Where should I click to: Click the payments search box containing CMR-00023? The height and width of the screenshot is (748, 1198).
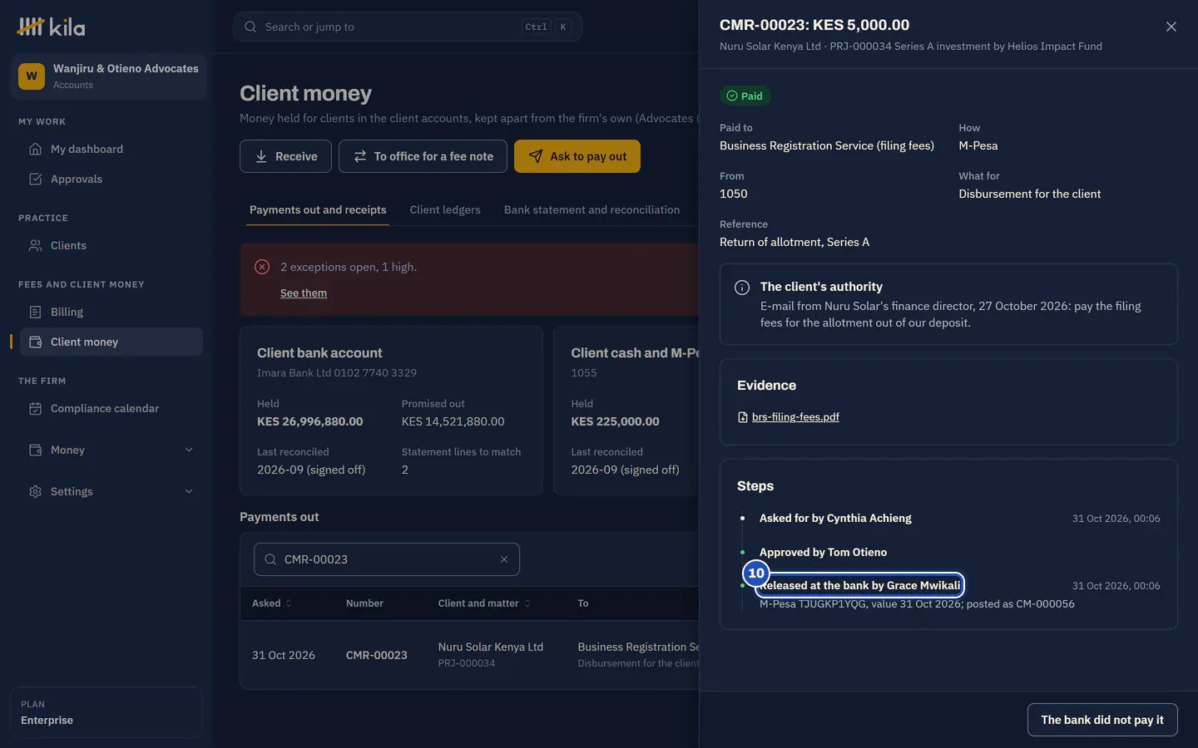(x=387, y=559)
